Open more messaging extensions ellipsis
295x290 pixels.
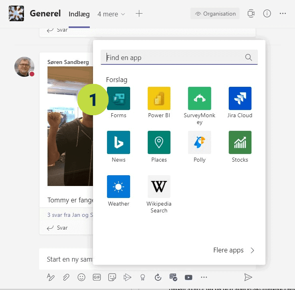point(204,277)
